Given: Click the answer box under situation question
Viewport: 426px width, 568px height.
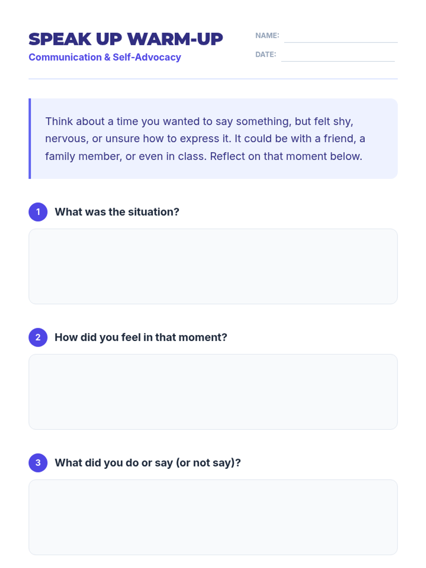Looking at the screenshot, I should 213,266.
